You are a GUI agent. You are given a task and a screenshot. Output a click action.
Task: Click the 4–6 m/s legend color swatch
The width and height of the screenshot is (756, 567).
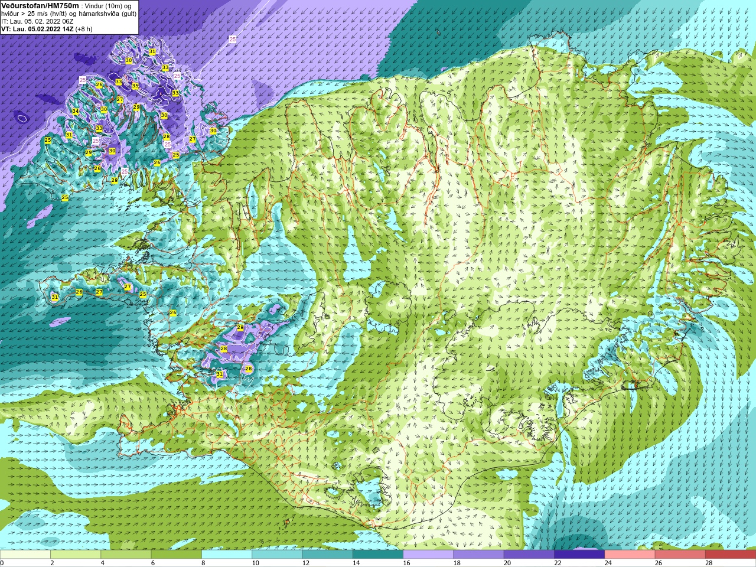point(126,555)
